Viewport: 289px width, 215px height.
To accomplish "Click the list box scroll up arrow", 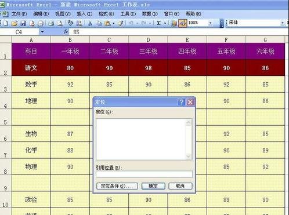I will click(x=189, y=122).
